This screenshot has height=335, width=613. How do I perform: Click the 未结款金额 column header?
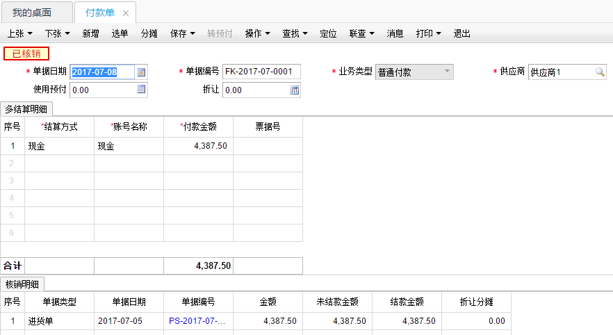(x=337, y=302)
